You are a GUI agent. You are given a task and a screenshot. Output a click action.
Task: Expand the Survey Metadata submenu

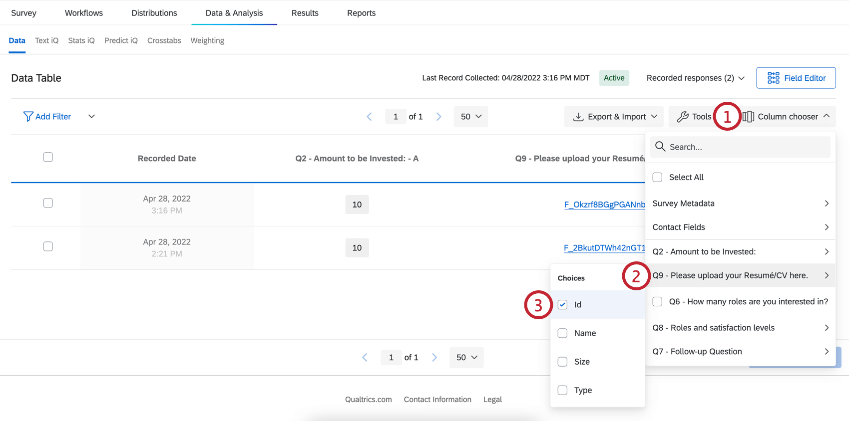pos(740,204)
